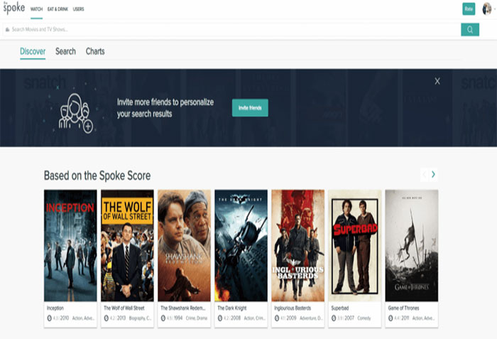497x339 pixels.
Task: Click the 'Based on the Spoke Score' heading
Action: [x=97, y=176]
